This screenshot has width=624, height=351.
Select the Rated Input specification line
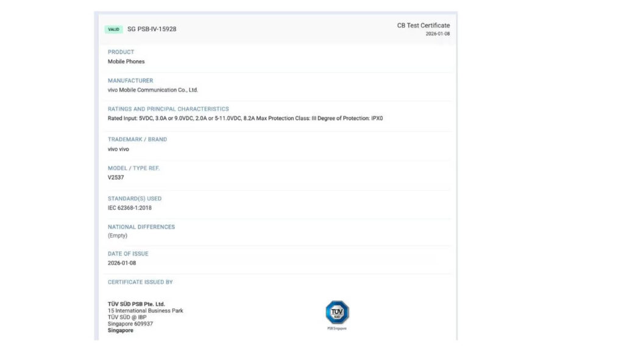point(245,118)
